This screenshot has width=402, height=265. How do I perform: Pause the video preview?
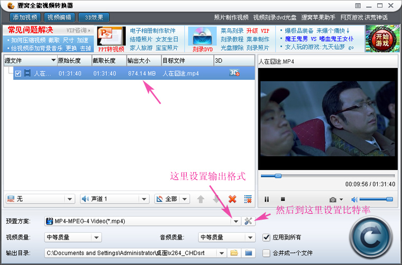pos(267,199)
